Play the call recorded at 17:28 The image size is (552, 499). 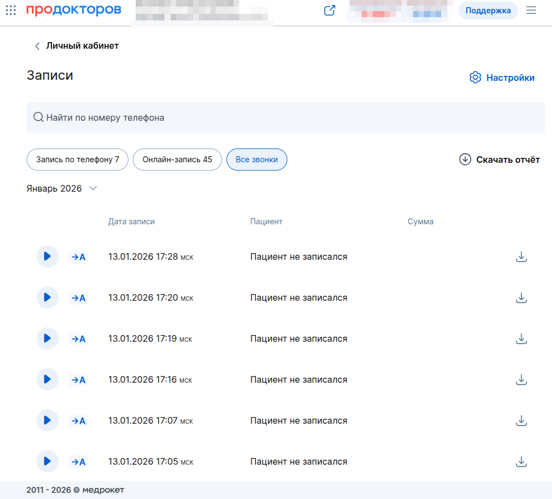(x=47, y=256)
